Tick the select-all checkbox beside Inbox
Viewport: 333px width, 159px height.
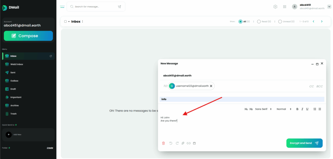pyautogui.click(x=65, y=21)
